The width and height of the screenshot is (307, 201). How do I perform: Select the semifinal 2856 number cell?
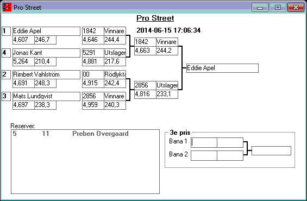click(145, 85)
